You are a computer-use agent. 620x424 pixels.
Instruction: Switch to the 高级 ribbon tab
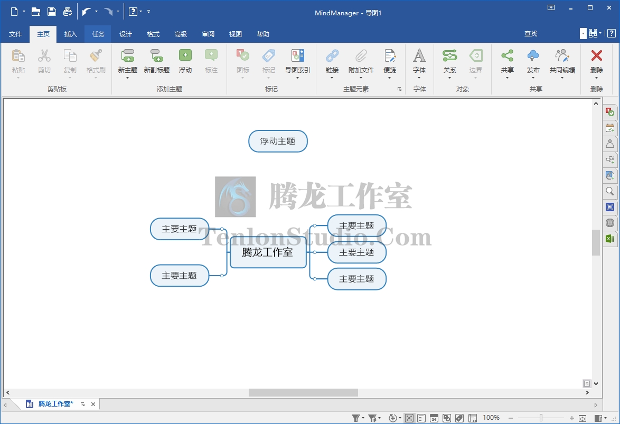coord(180,34)
